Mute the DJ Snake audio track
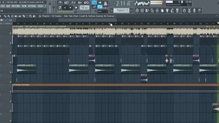 [x=11, y=33]
